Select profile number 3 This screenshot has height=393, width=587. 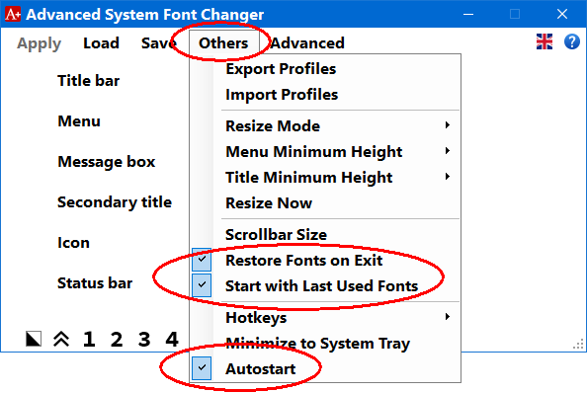[144, 339]
